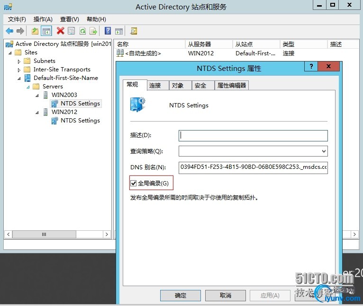The height and width of the screenshot is (306, 363).
Task: Open Properties via toolbar icon
Action: [x=71, y=31]
